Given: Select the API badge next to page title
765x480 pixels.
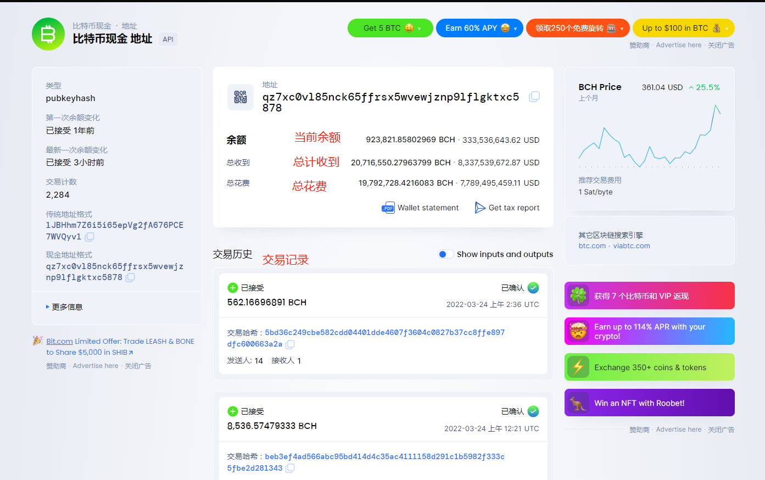Looking at the screenshot, I should pyautogui.click(x=168, y=39).
